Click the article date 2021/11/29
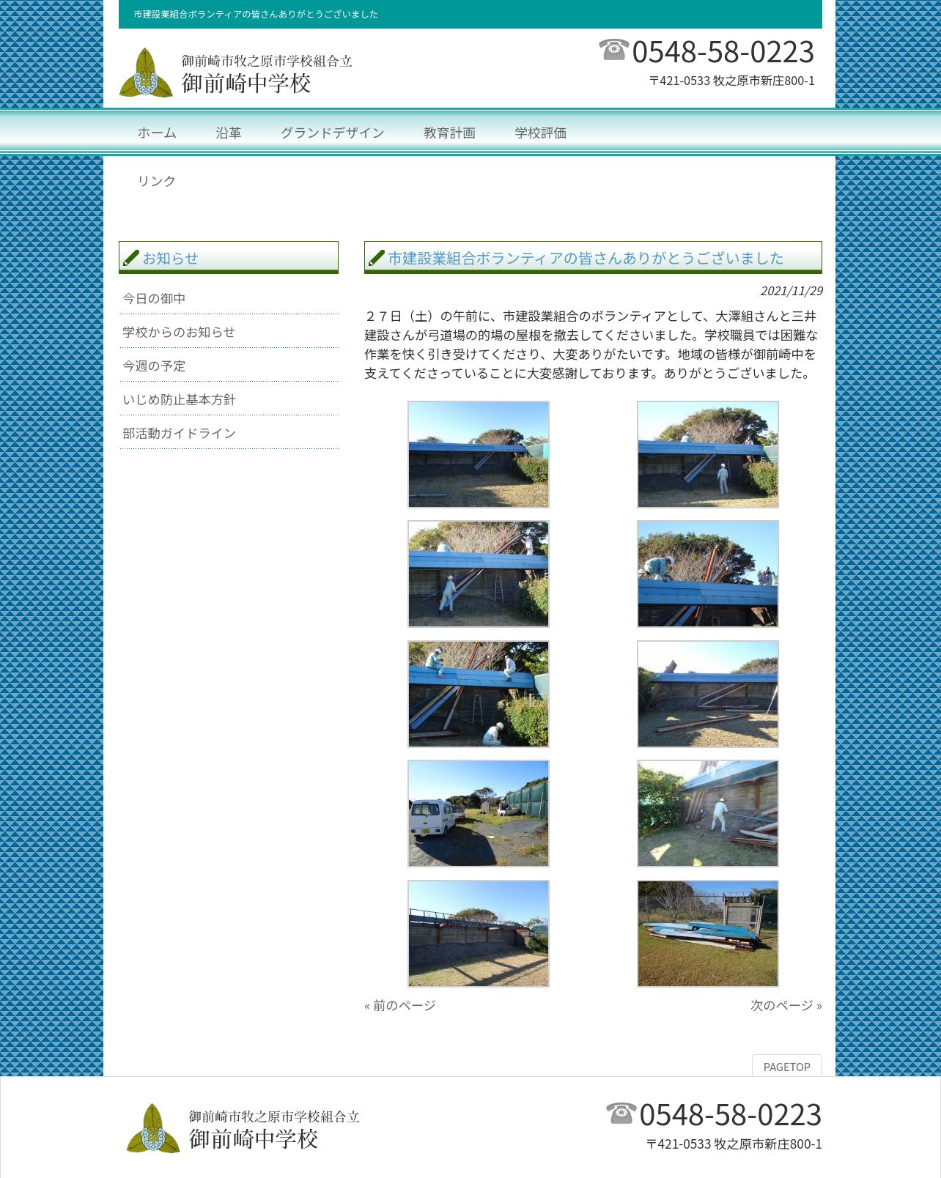 pos(791,291)
